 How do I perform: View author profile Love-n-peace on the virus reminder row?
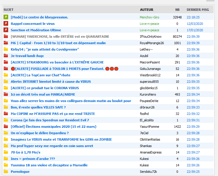click(x=149, y=24)
